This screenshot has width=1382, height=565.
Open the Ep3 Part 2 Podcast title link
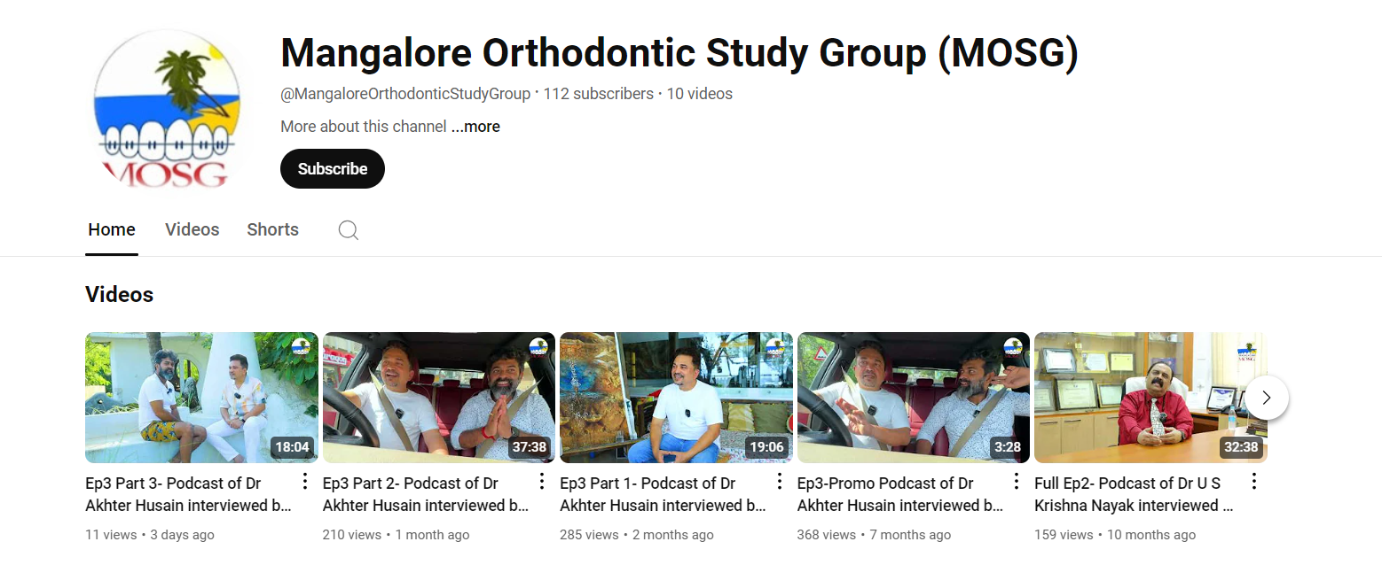tap(426, 494)
